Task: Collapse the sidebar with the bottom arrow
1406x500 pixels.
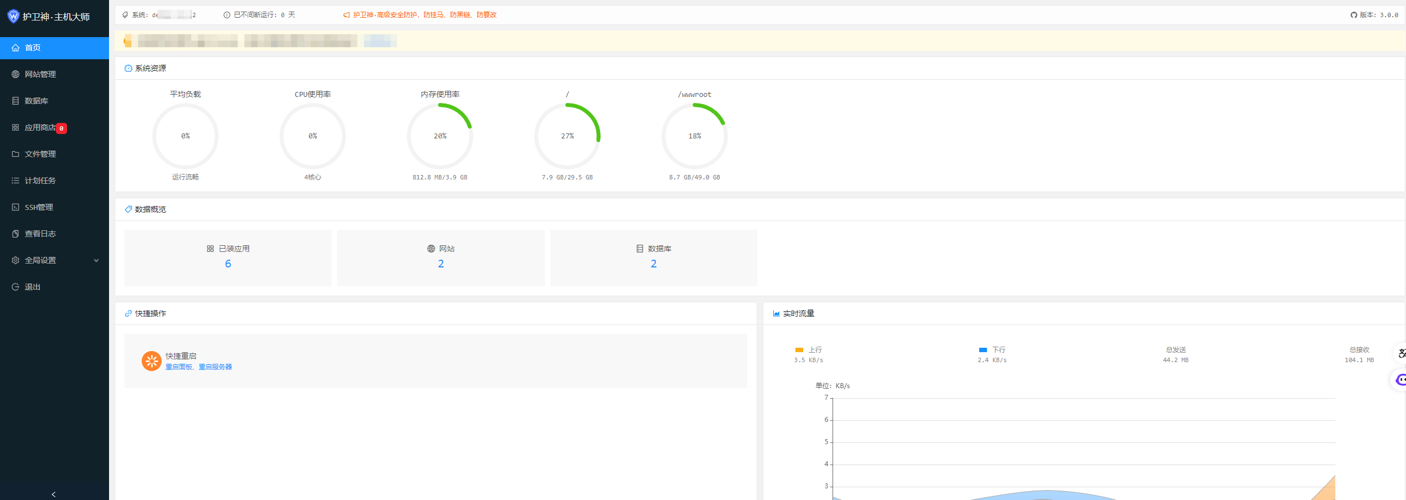Action: click(x=54, y=494)
